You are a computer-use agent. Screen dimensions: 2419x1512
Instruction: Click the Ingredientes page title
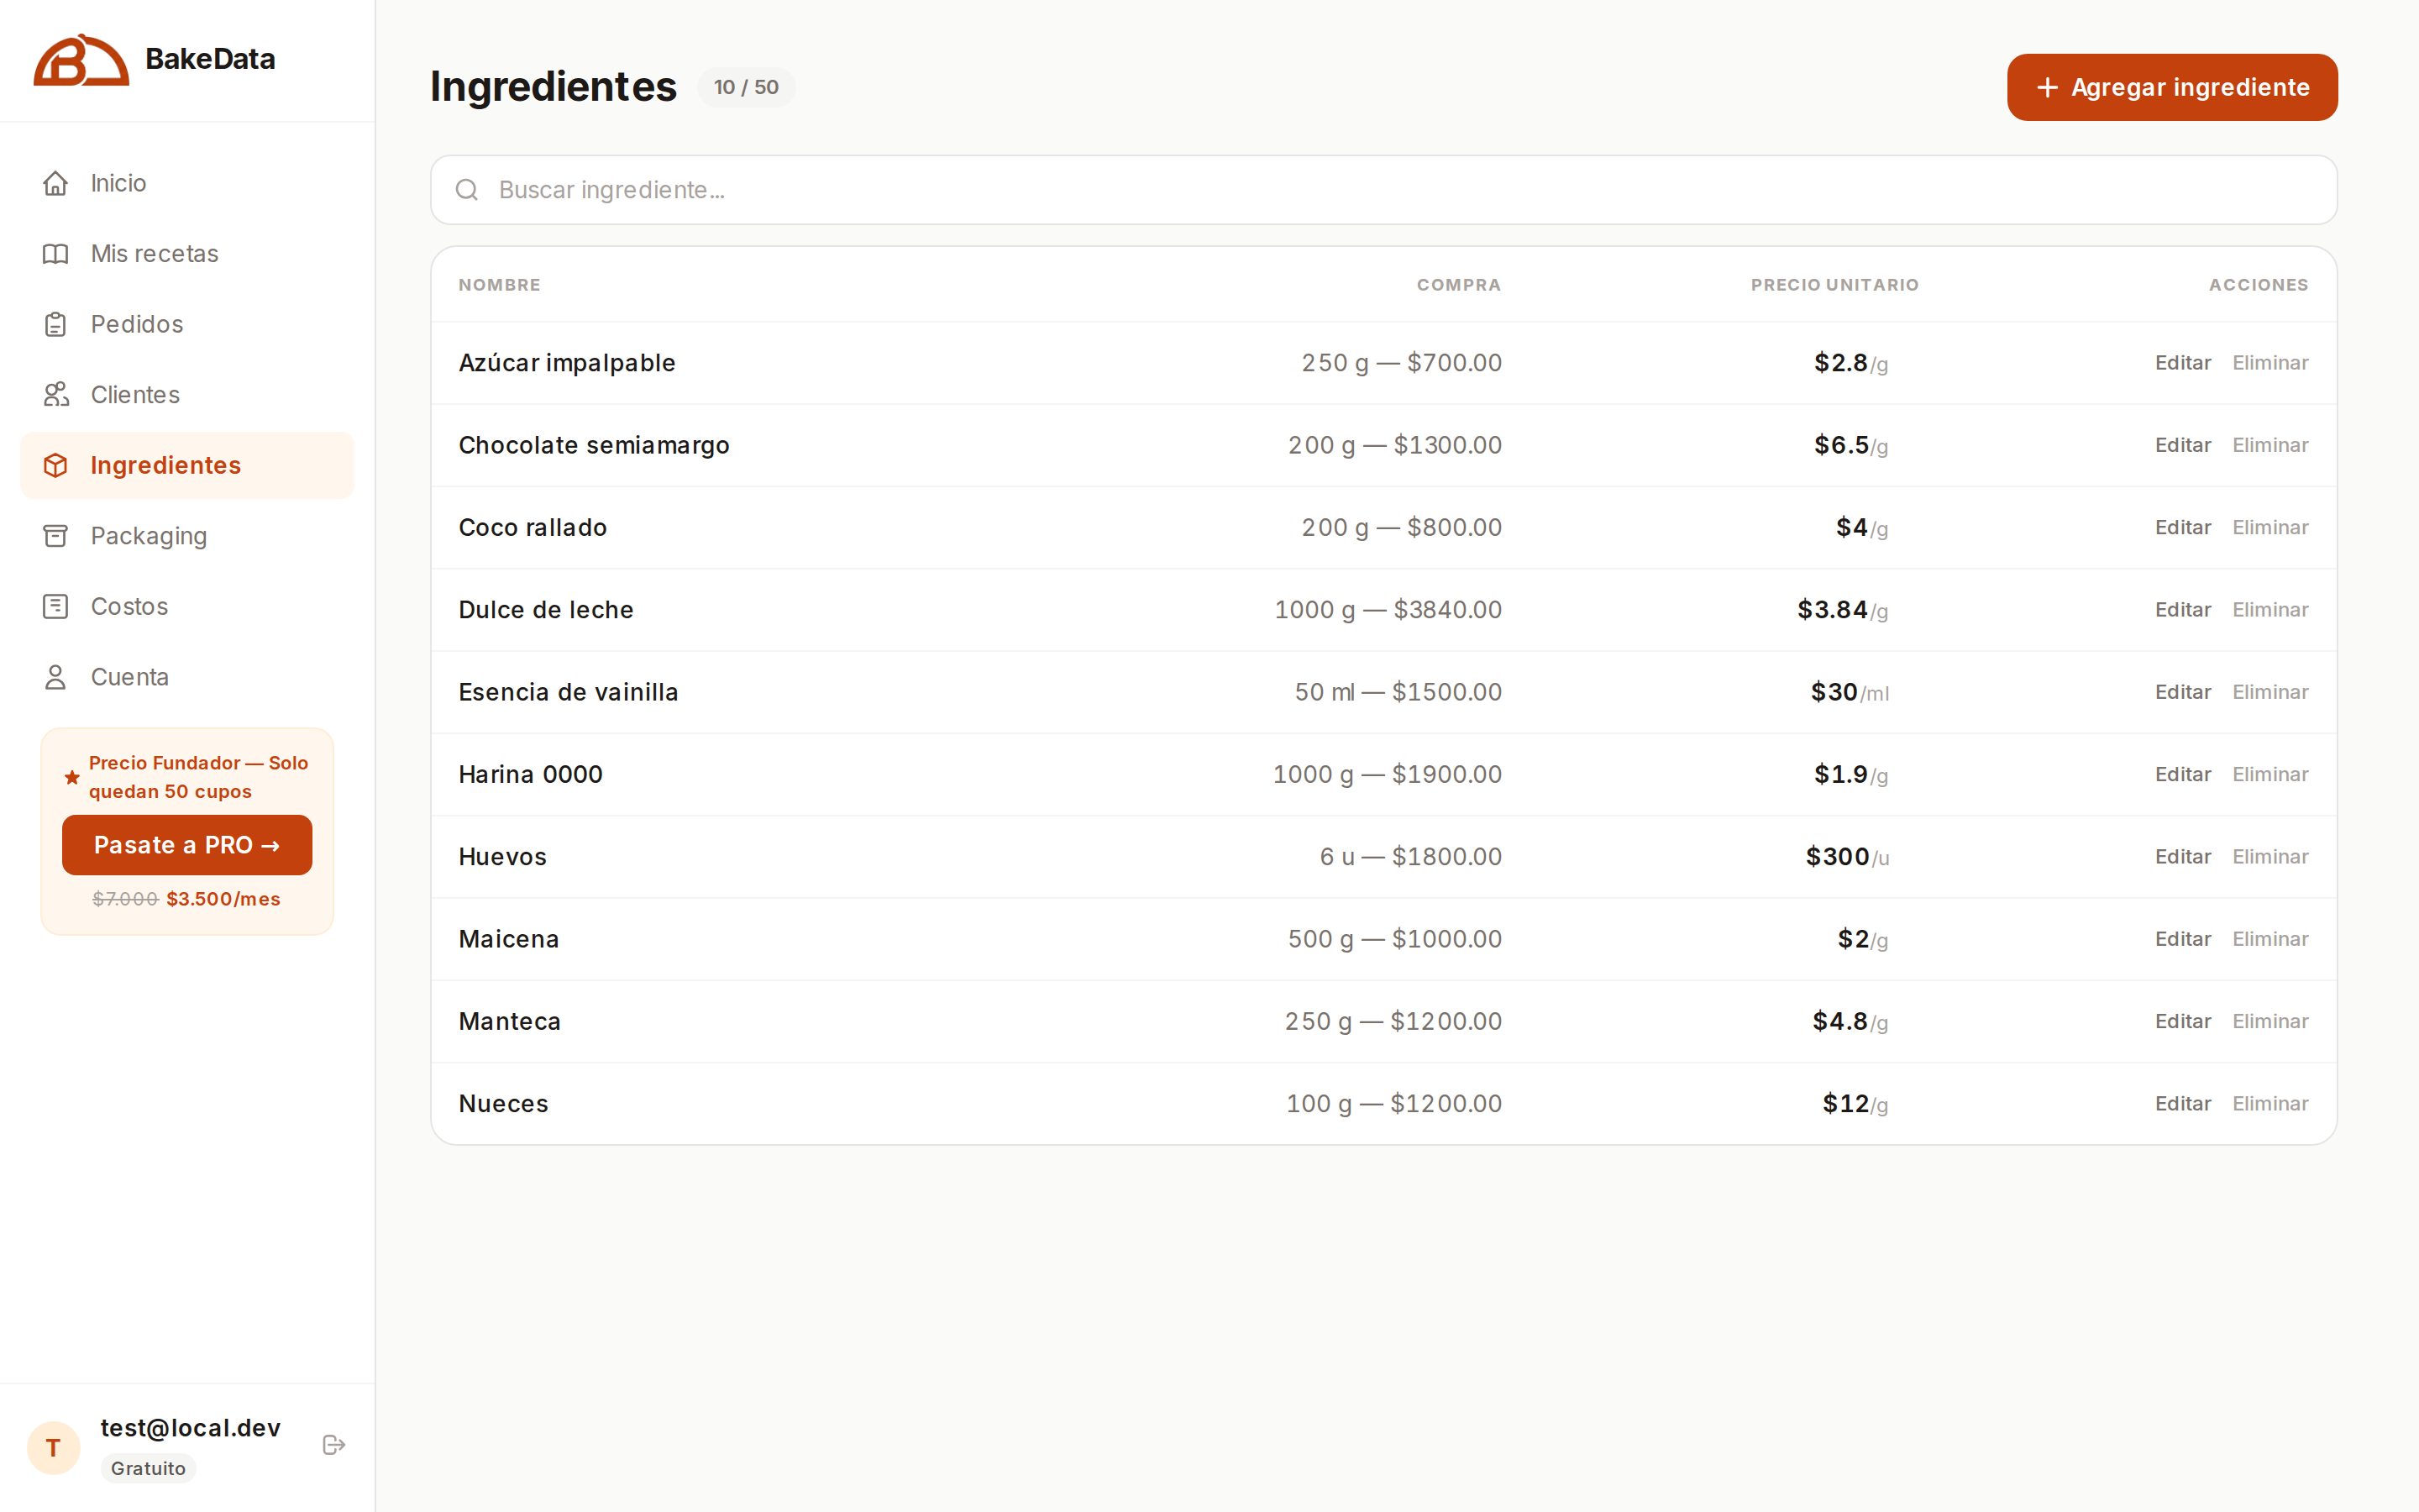coord(553,87)
